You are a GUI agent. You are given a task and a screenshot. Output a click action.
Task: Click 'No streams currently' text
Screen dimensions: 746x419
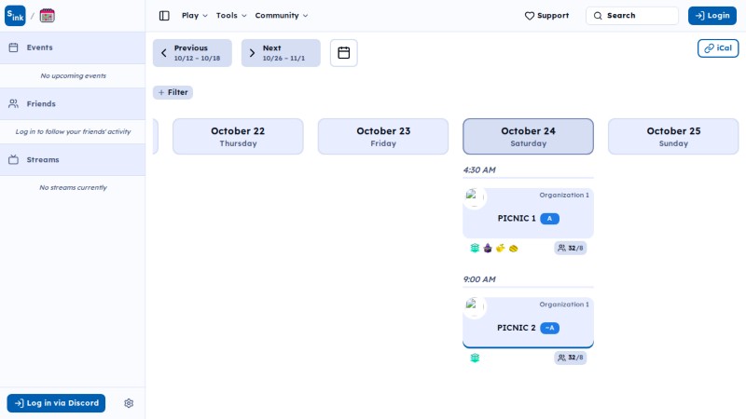(x=74, y=188)
